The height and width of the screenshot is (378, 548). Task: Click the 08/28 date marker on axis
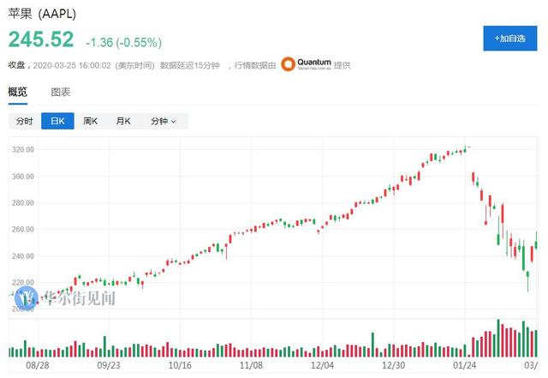37,363
